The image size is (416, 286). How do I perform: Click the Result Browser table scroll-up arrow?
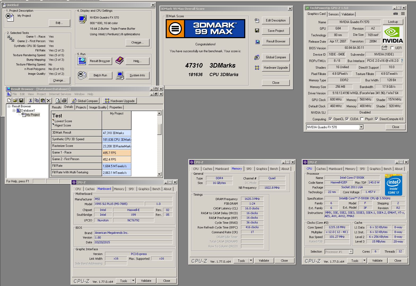tap(159, 113)
